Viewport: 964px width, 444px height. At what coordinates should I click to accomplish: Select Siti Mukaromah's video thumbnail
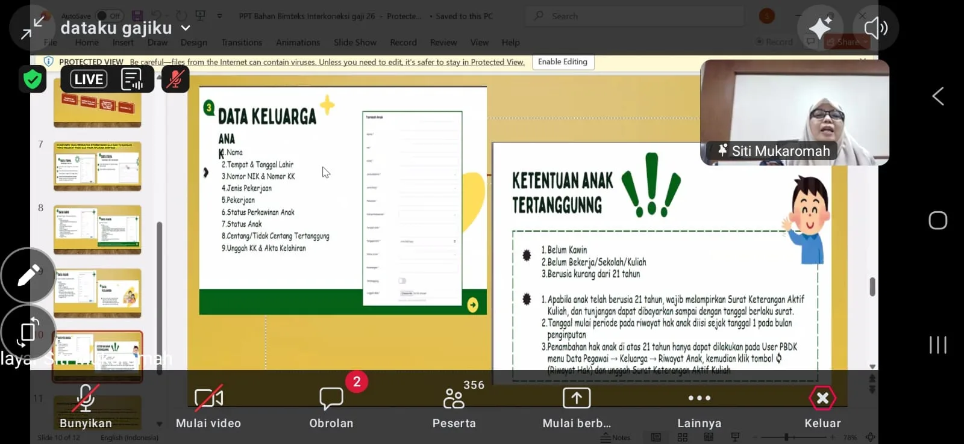click(x=795, y=113)
